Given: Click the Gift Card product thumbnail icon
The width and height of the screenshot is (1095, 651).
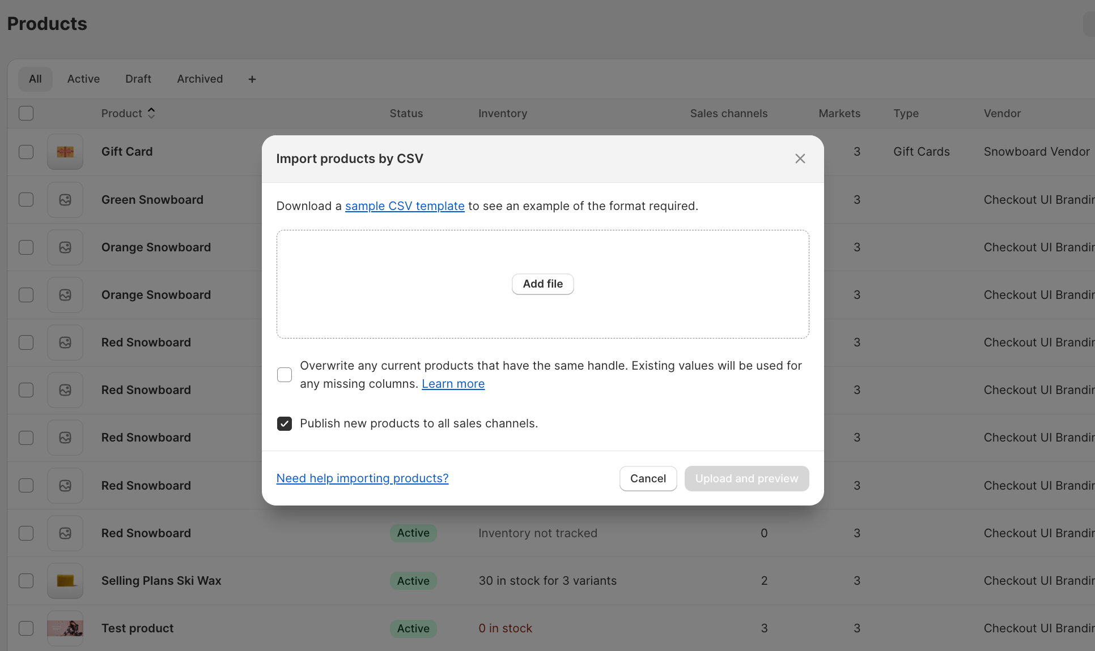Looking at the screenshot, I should pos(66,151).
